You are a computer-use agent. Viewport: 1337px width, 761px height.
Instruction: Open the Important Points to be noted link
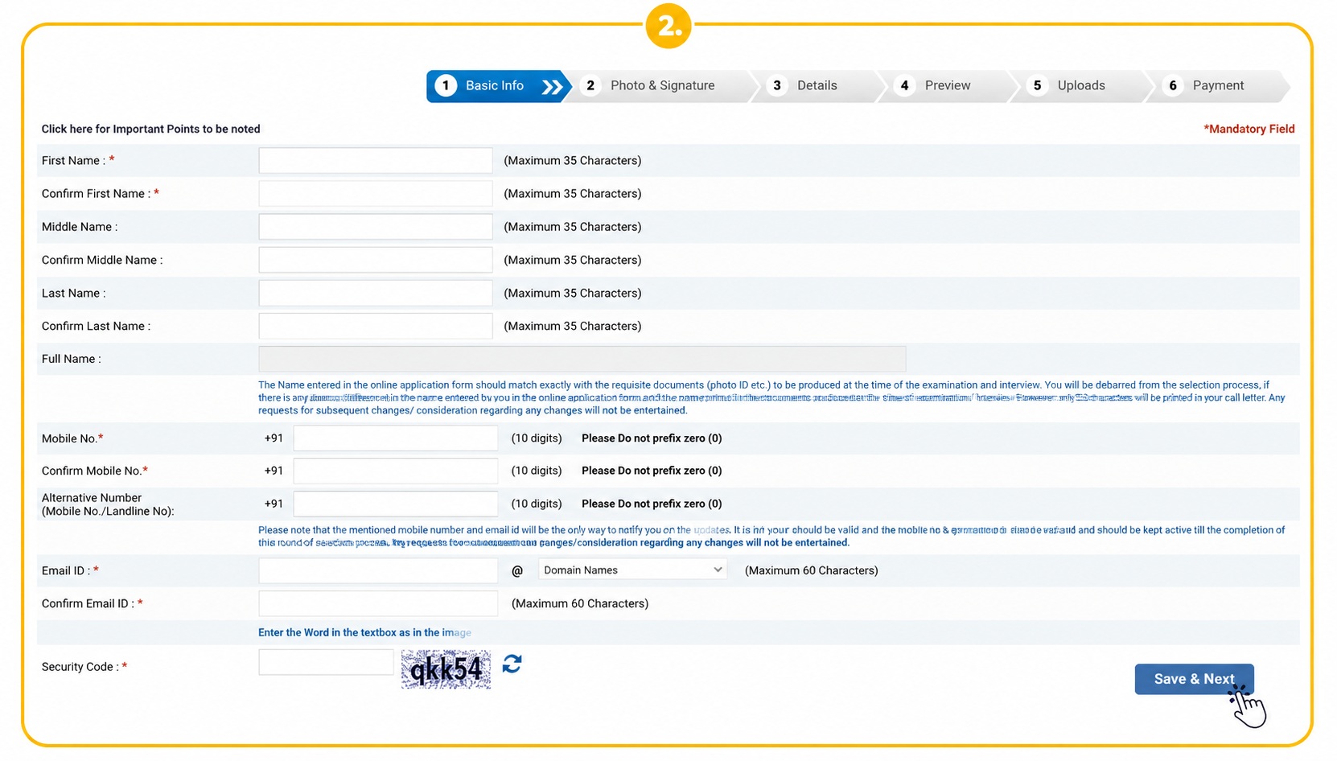pos(150,129)
